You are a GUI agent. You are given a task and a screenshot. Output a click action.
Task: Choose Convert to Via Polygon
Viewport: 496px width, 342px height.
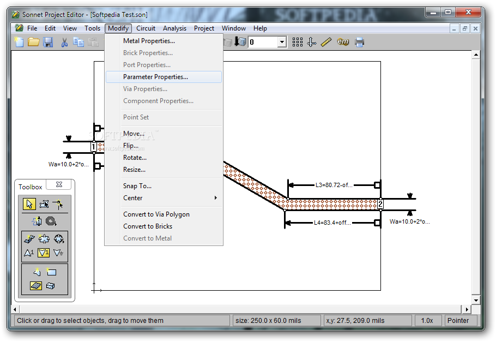click(164, 214)
